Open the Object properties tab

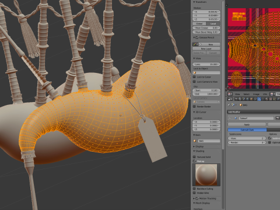tap(251, 99)
